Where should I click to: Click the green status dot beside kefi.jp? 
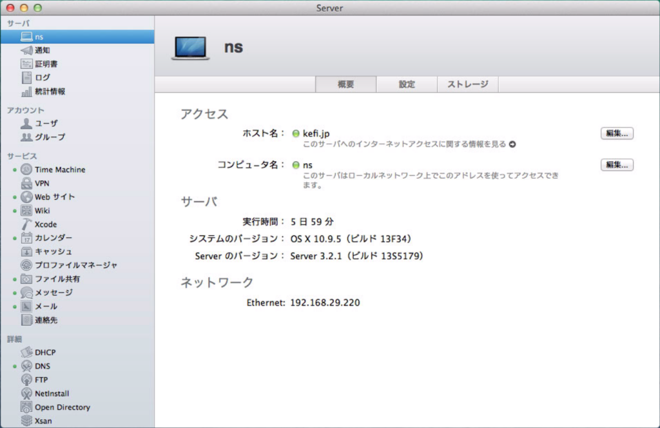296,133
